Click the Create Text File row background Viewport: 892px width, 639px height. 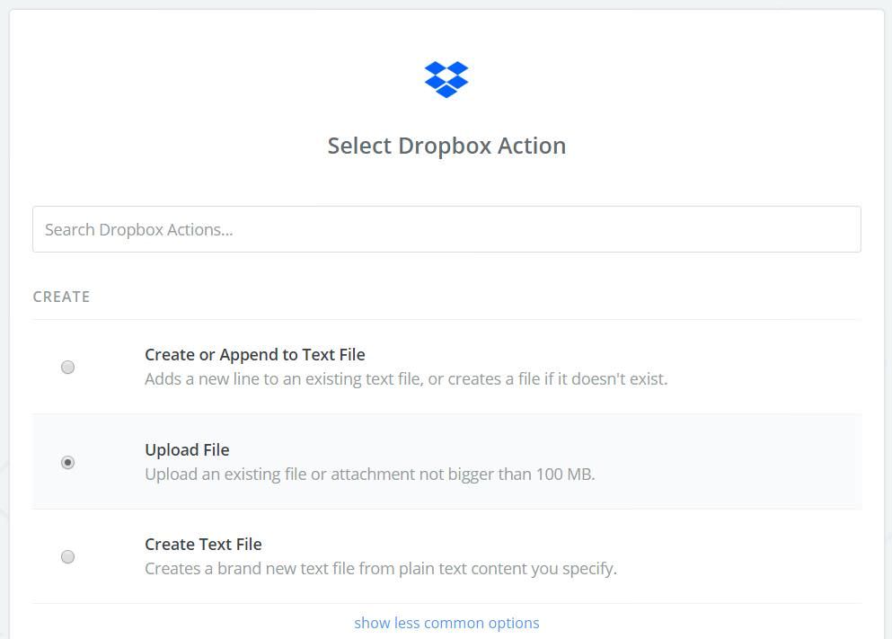click(446, 556)
